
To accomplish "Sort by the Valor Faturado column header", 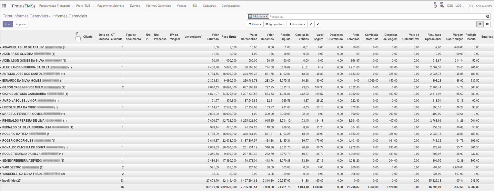I will [x=213, y=37].
